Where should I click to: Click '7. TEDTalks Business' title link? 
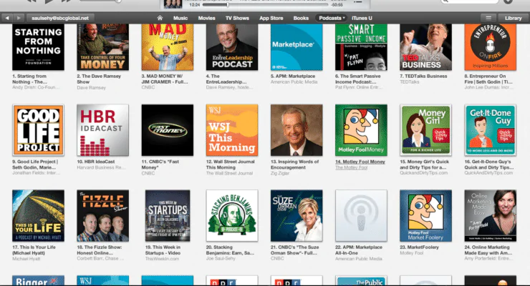423,77
